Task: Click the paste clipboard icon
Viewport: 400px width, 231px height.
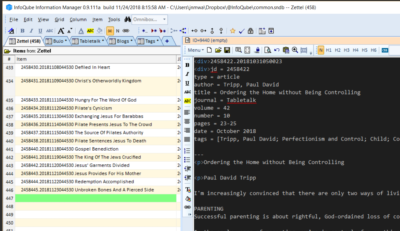Action: [x=286, y=50]
